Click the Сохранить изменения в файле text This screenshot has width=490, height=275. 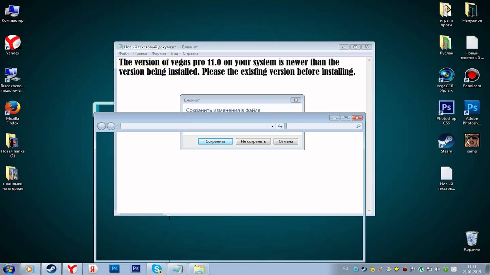[223, 110]
